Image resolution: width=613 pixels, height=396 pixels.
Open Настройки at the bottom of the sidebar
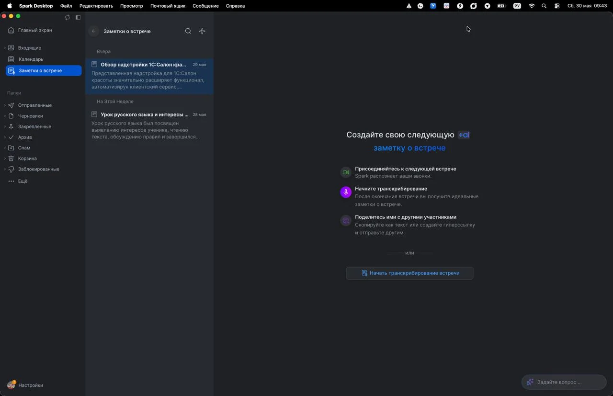(31, 385)
